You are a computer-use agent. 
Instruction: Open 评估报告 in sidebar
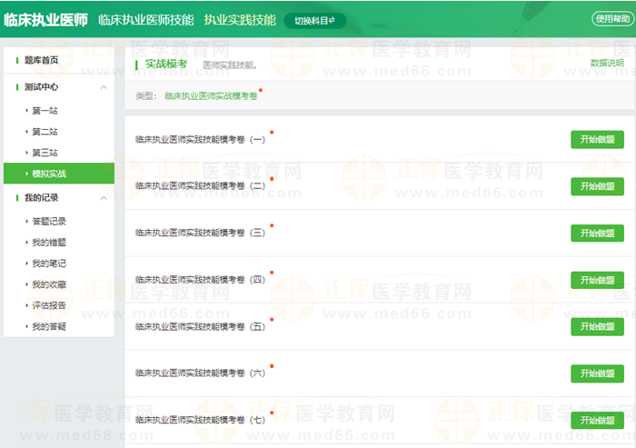49,305
